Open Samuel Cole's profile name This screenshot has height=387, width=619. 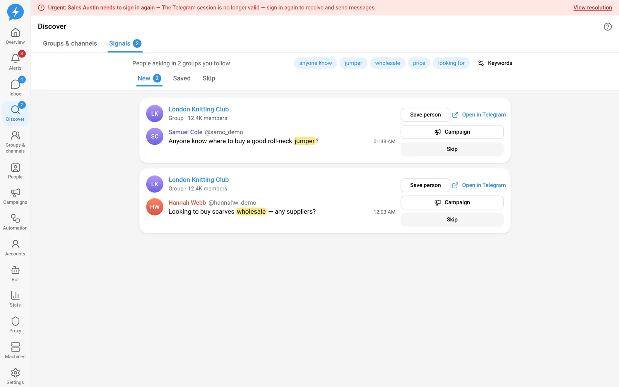pos(185,132)
